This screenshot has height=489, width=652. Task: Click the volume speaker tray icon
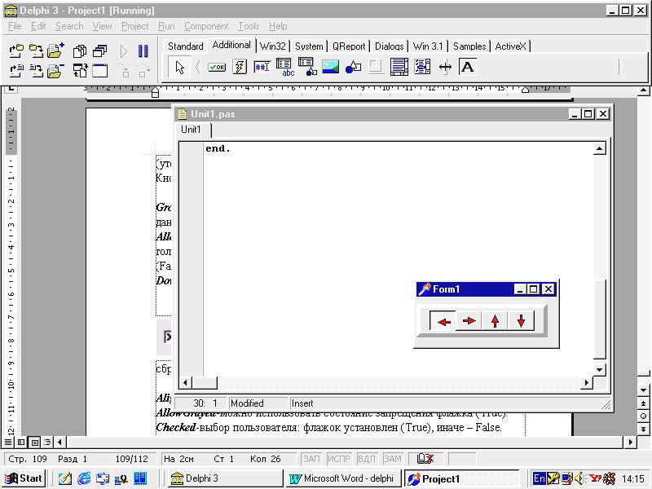pyautogui.click(x=580, y=478)
